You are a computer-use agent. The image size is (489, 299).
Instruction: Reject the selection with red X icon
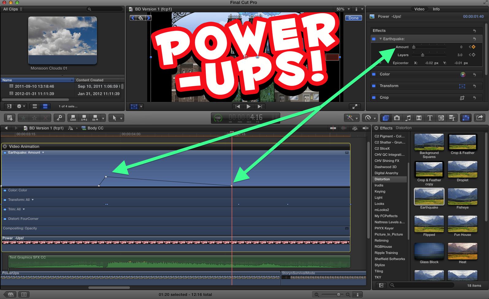click(x=45, y=118)
